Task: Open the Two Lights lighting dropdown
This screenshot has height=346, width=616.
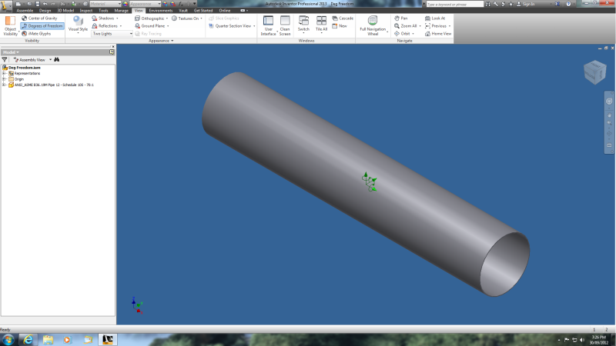Action: click(112, 34)
